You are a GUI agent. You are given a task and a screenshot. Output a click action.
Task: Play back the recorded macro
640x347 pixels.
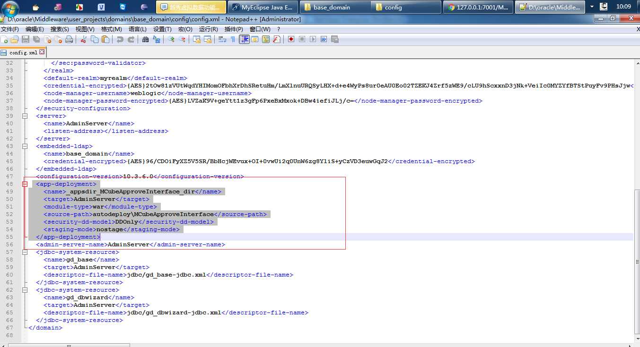pyautogui.click(x=313, y=39)
